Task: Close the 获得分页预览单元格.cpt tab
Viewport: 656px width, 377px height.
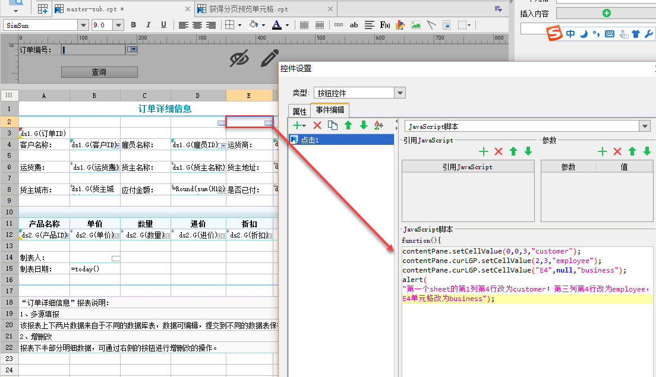Action: click(x=330, y=9)
